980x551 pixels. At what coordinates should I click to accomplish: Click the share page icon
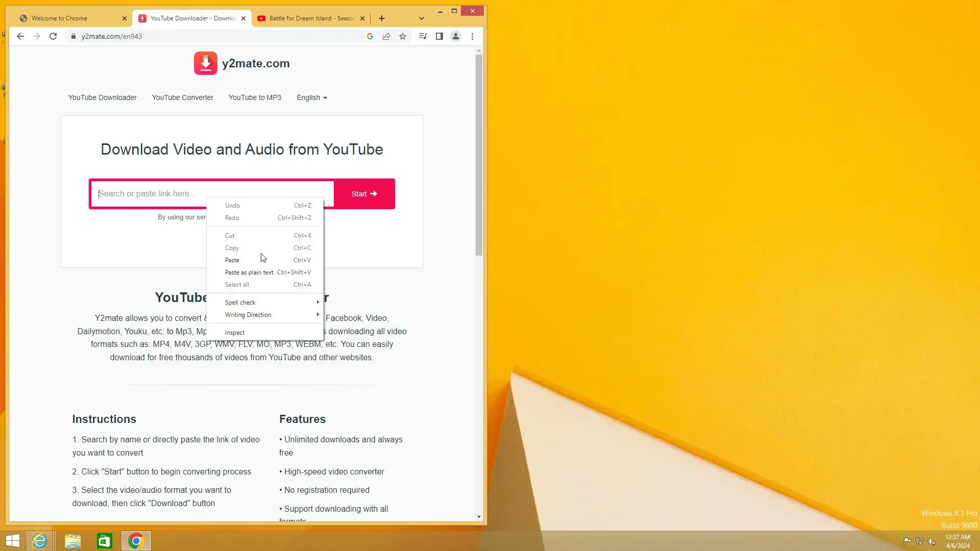point(386,36)
